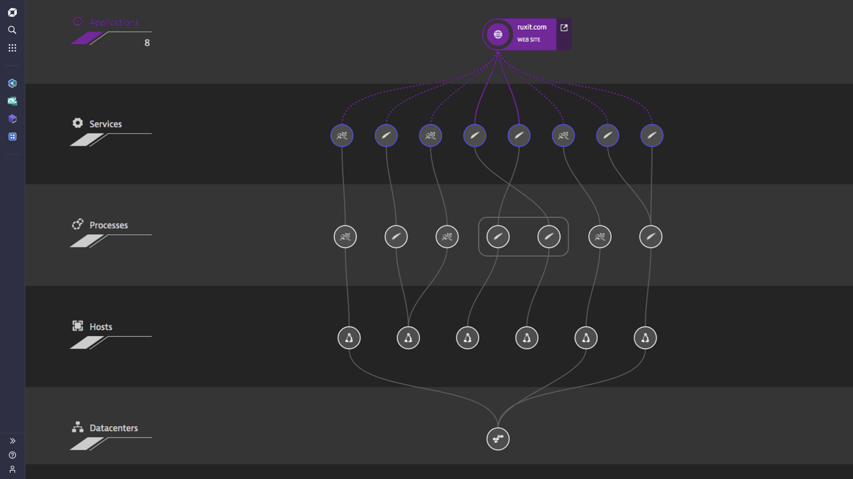Image resolution: width=853 pixels, height=479 pixels.
Task: Select the rightmost Linux host node
Action: click(645, 338)
